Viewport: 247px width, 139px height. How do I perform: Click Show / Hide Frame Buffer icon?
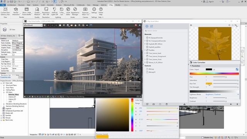[27, 9]
